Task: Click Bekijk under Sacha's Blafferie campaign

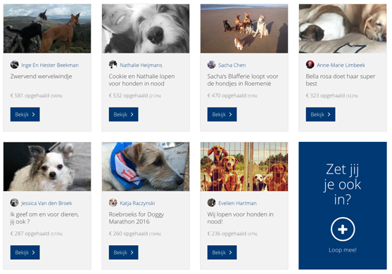Action: click(222, 115)
